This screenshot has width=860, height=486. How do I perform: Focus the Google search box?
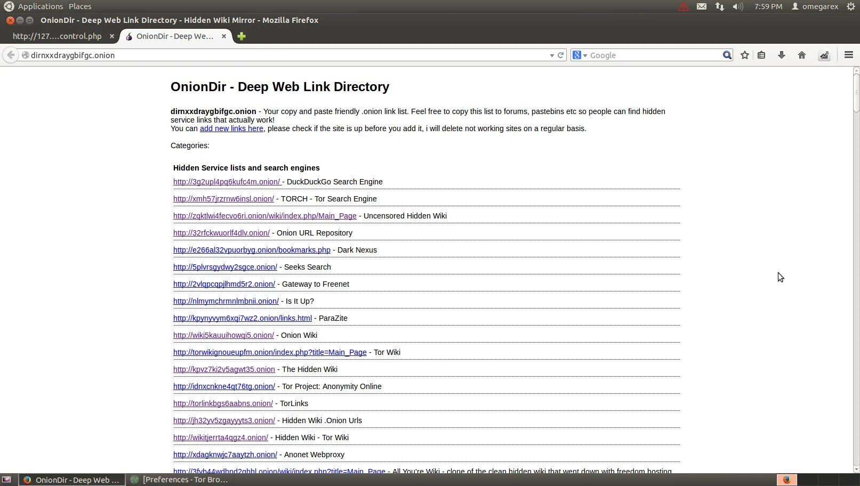click(x=655, y=55)
